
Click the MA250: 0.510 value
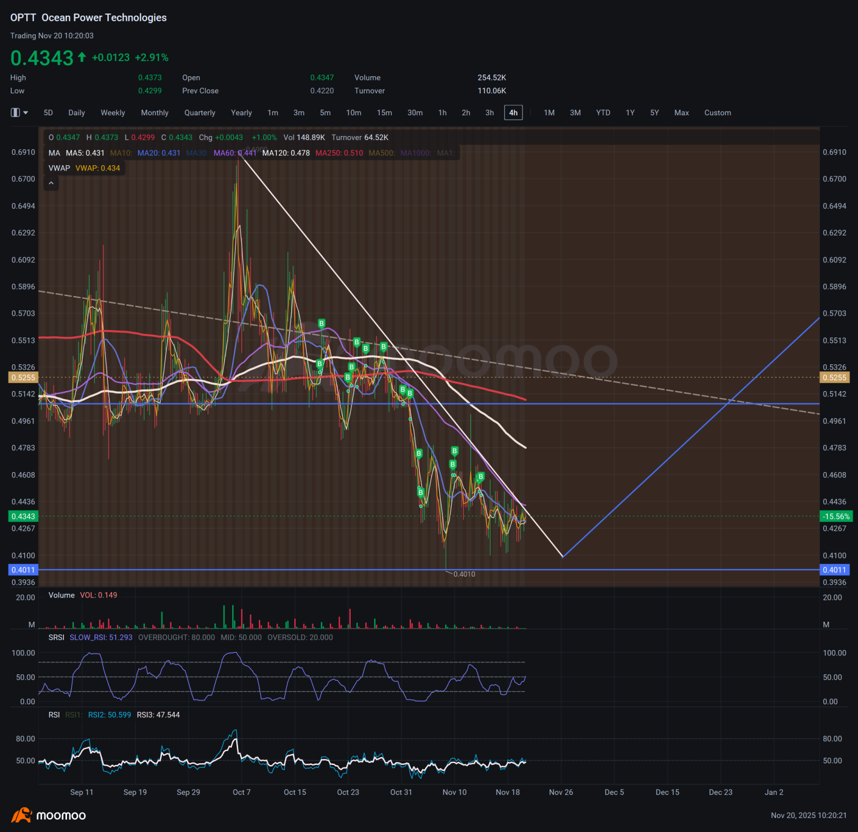click(x=339, y=153)
